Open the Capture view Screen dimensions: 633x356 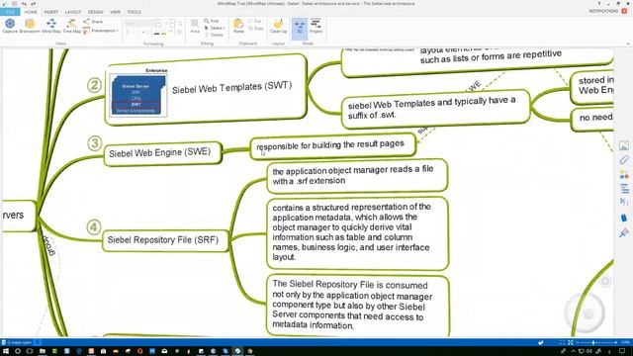(x=10, y=26)
